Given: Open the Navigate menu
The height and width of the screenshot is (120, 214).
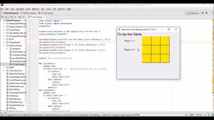Looking at the screenshot, I should tap(20, 9).
